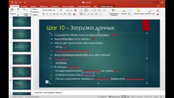
Task: Click the Picture (Рисунок) icon
Action: point(124,11)
